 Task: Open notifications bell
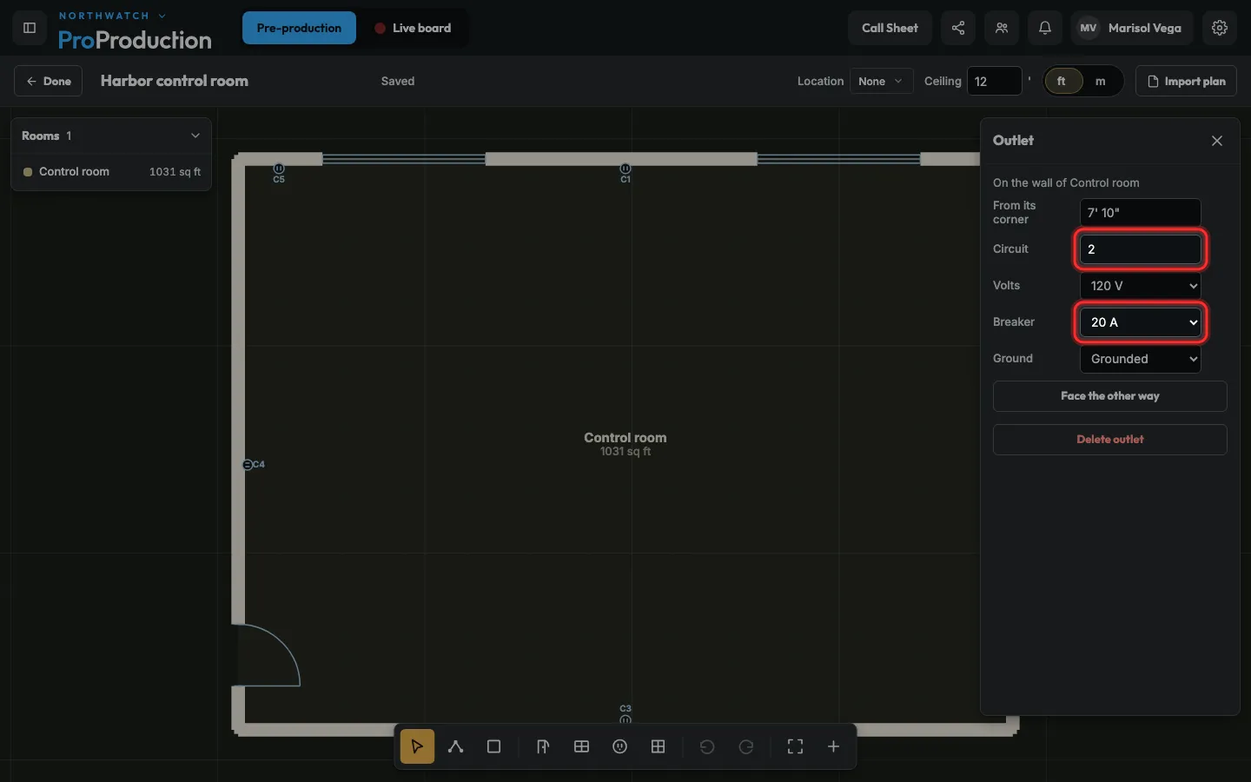[1044, 28]
